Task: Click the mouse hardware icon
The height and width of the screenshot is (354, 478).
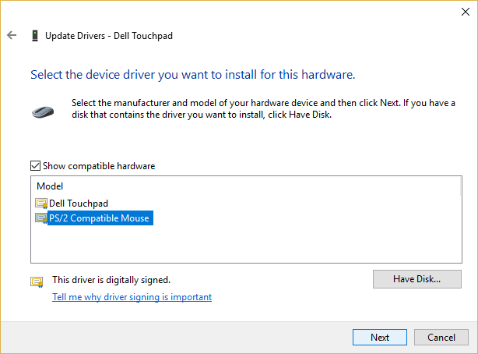Action: click(x=43, y=112)
